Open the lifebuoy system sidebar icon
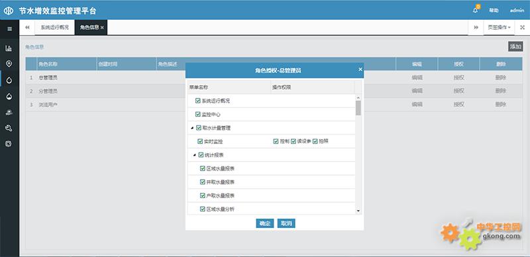This screenshot has height=257, width=530. tap(9, 143)
